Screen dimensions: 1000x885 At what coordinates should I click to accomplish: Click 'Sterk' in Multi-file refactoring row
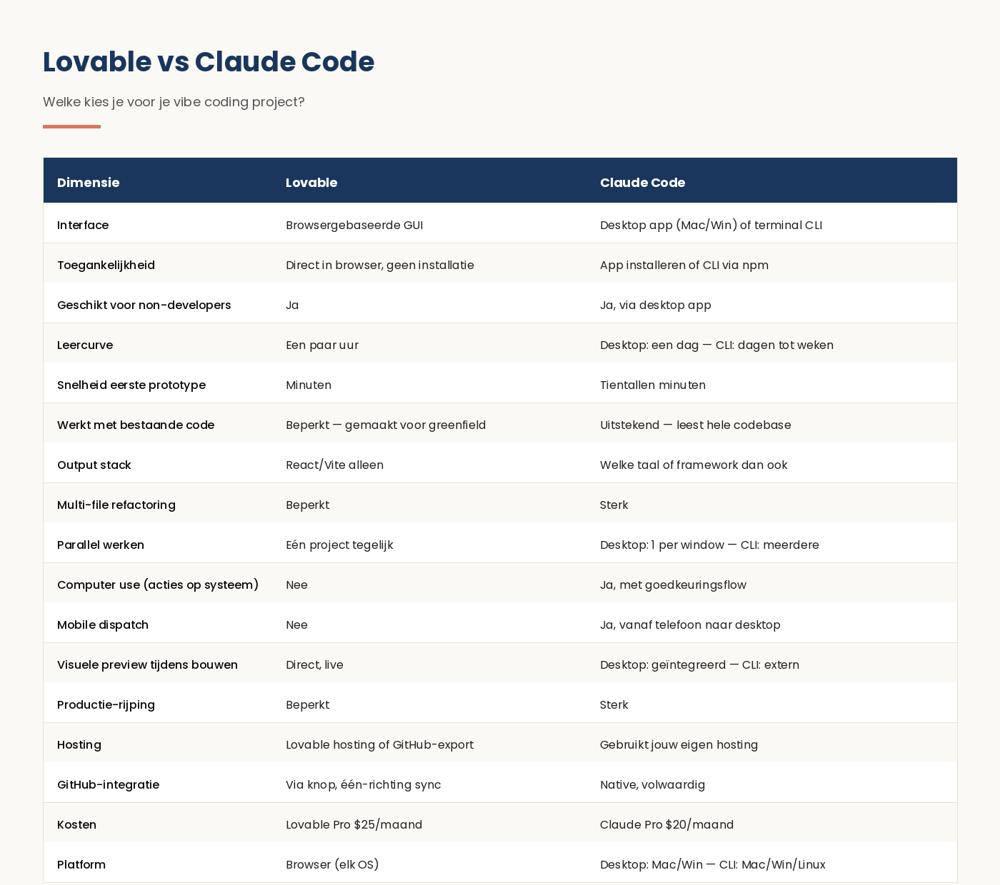pos(614,505)
